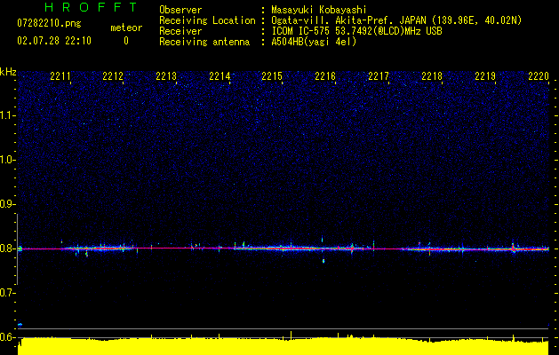Click the Observer label
Viewport: 559px width, 355px height.
(x=180, y=10)
